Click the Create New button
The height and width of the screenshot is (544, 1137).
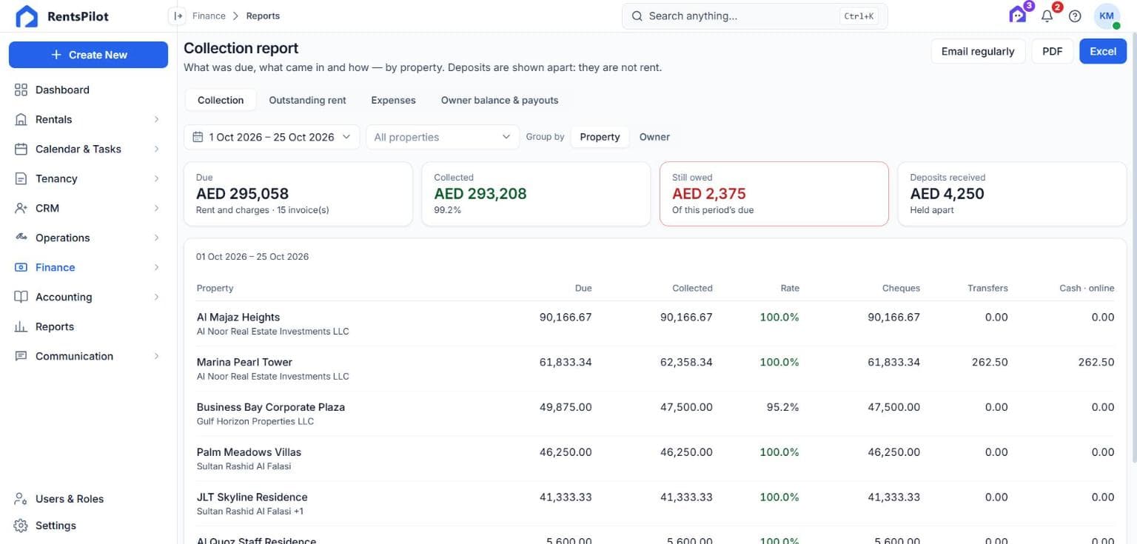pos(89,55)
